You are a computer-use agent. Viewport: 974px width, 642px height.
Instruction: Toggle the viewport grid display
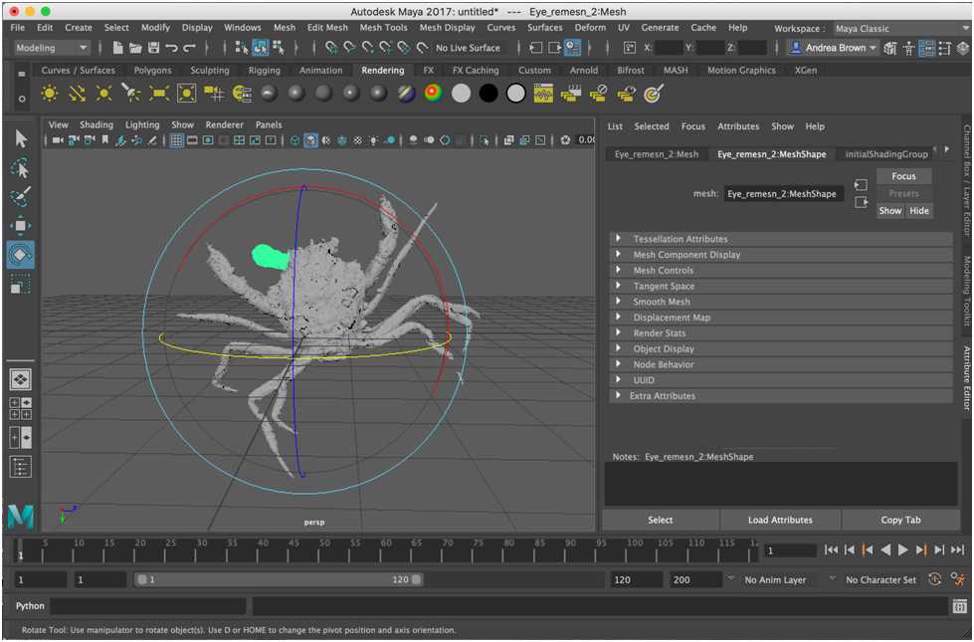(x=176, y=140)
